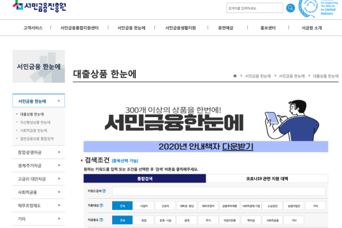Image resolution: width=342 pixels, height=228 pixels.
Task: Click the 다운받기 booklet download link
Action: pos(237,146)
